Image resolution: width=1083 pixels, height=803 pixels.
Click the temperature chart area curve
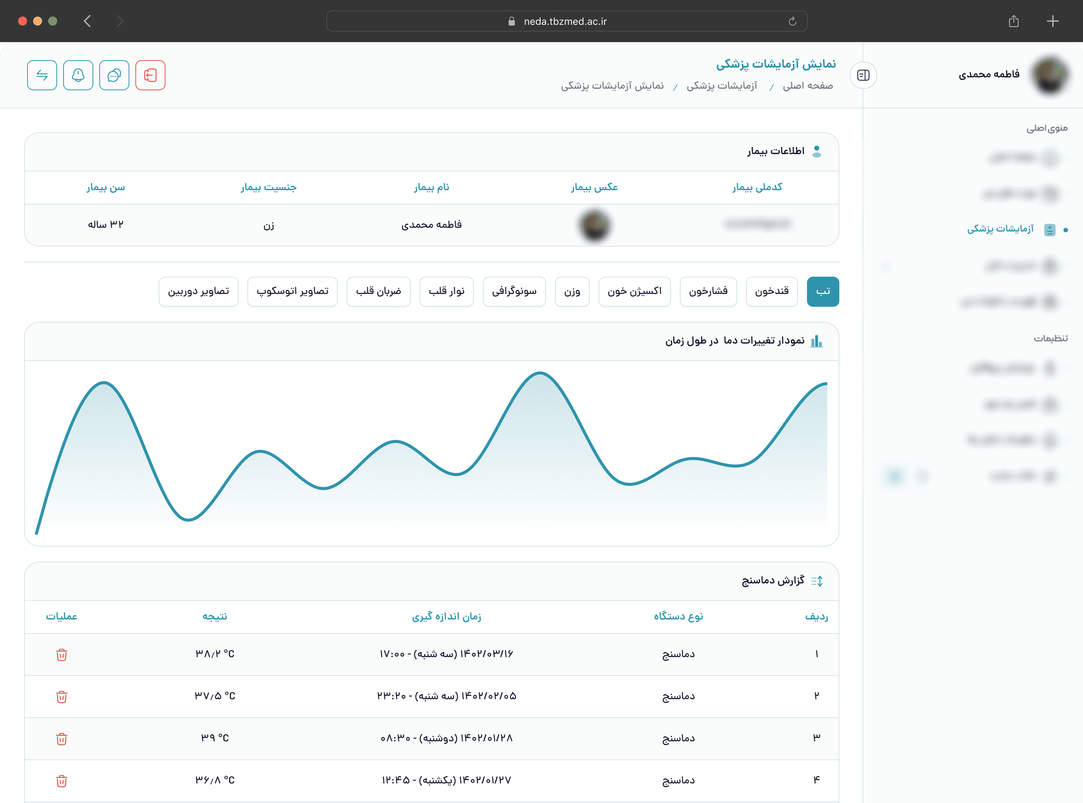[432, 453]
